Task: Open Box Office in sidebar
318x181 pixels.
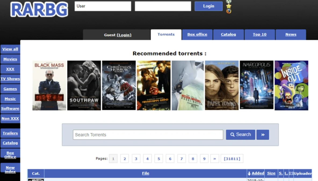Action: tap(10, 155)
